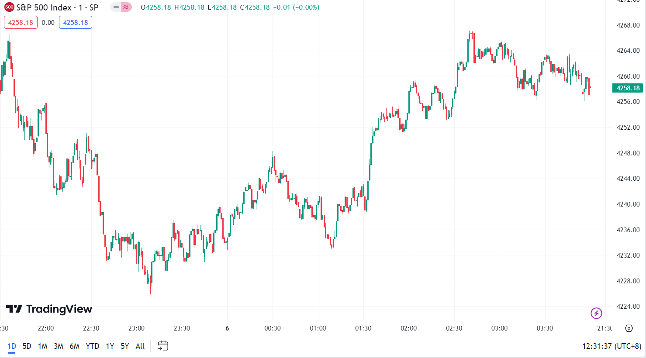
Task: Switch to the 5D time range
Action: 27,346
